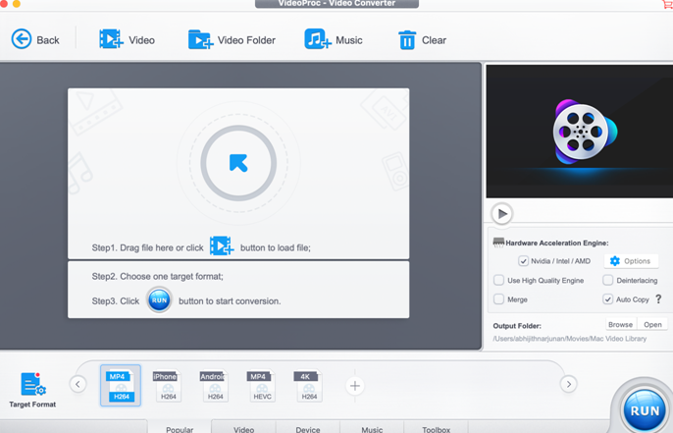Viewport: 673px width, 433px height.
Task: Toggle the Deinterlacing checkbox
Action: coord(608,281)
